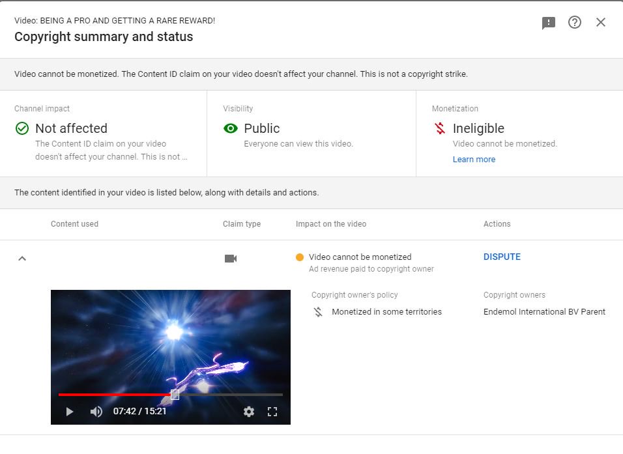
Task: Click the video camera claim type icon
Action: (231, 259)
